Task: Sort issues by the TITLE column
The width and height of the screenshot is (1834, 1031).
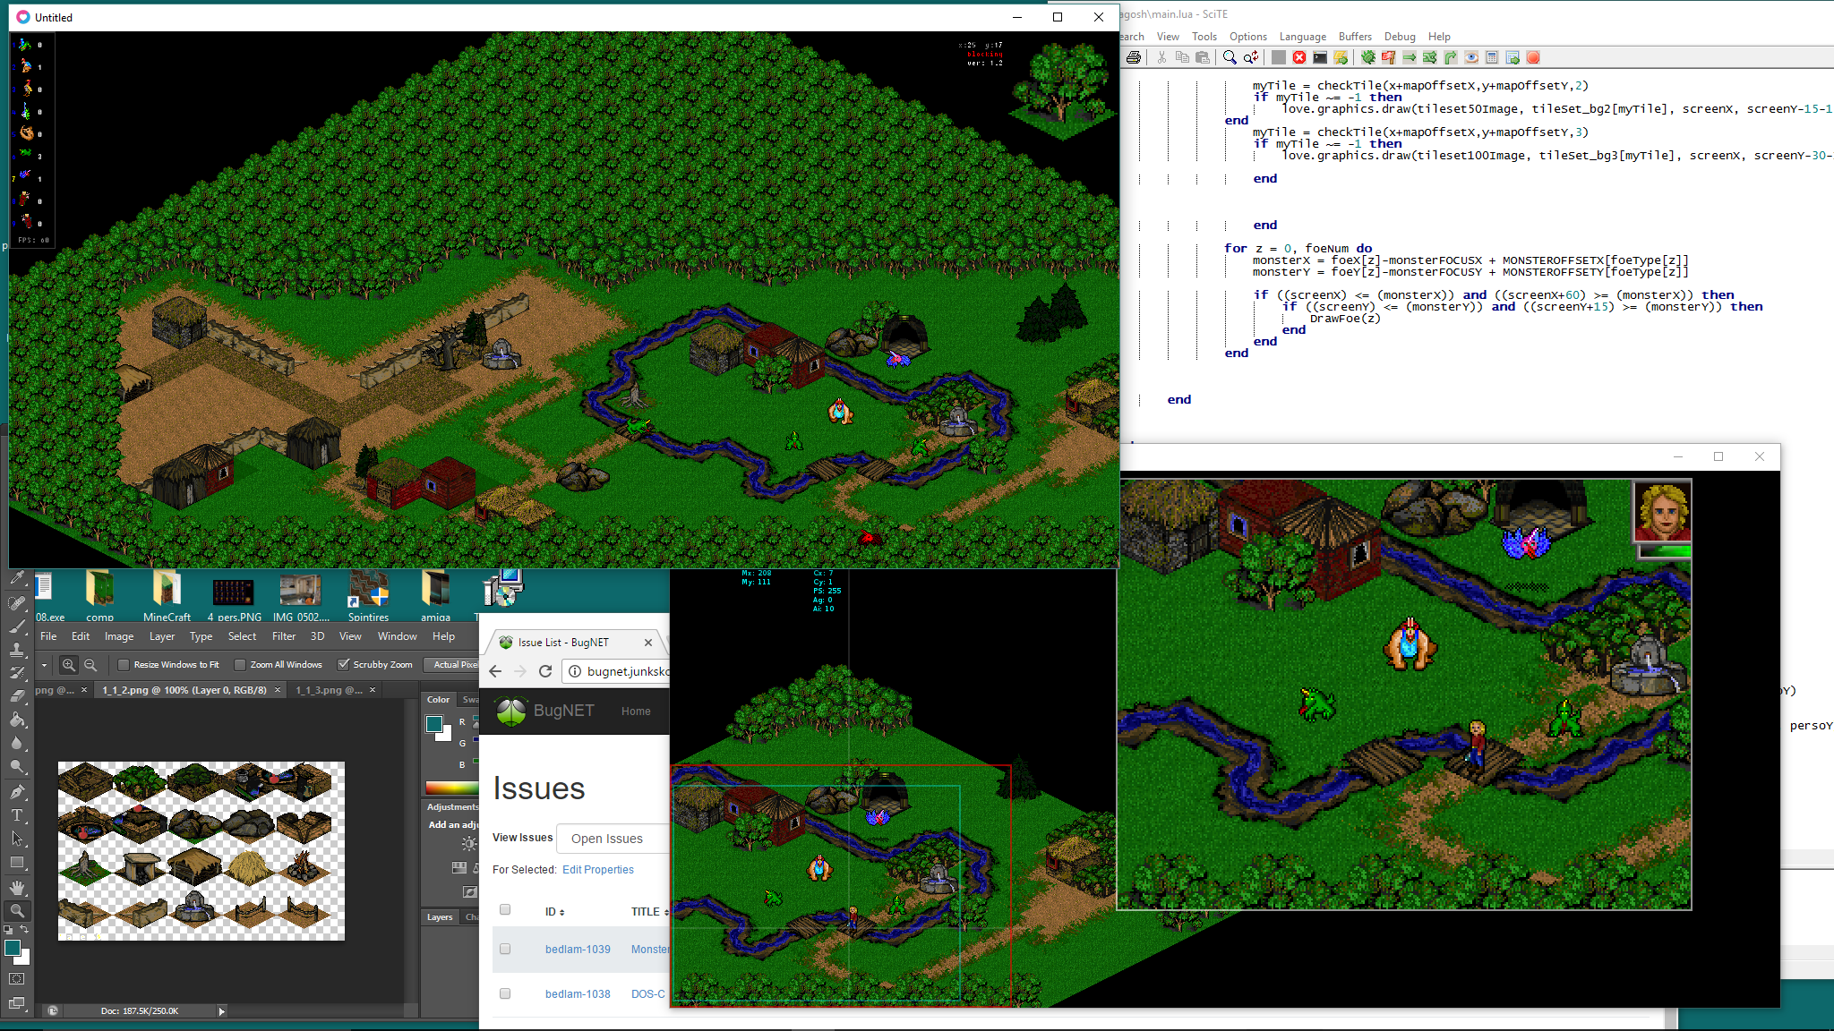Action: click(649, 912)
